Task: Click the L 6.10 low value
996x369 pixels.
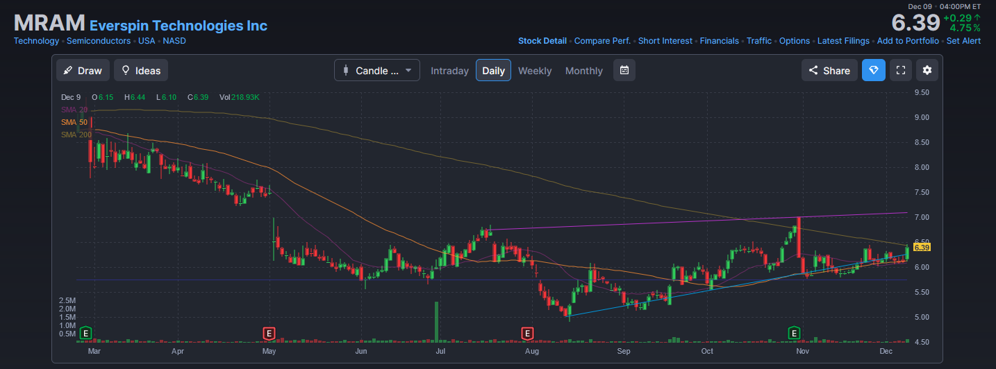Action: click(x=166, y=97)
